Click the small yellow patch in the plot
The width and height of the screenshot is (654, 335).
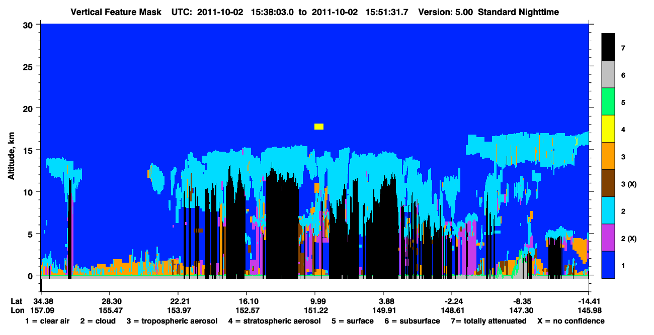point(319,127)
